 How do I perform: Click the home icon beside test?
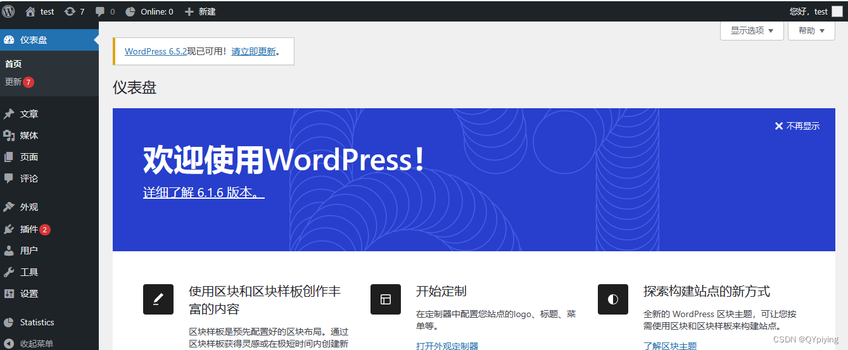(30, 11)
